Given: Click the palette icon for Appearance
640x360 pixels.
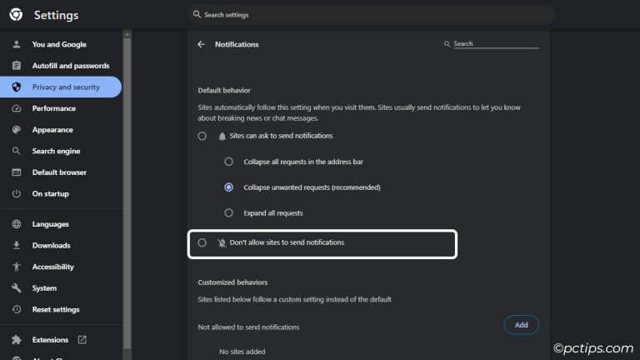Looking at the screenshot, I should point(17,129).
